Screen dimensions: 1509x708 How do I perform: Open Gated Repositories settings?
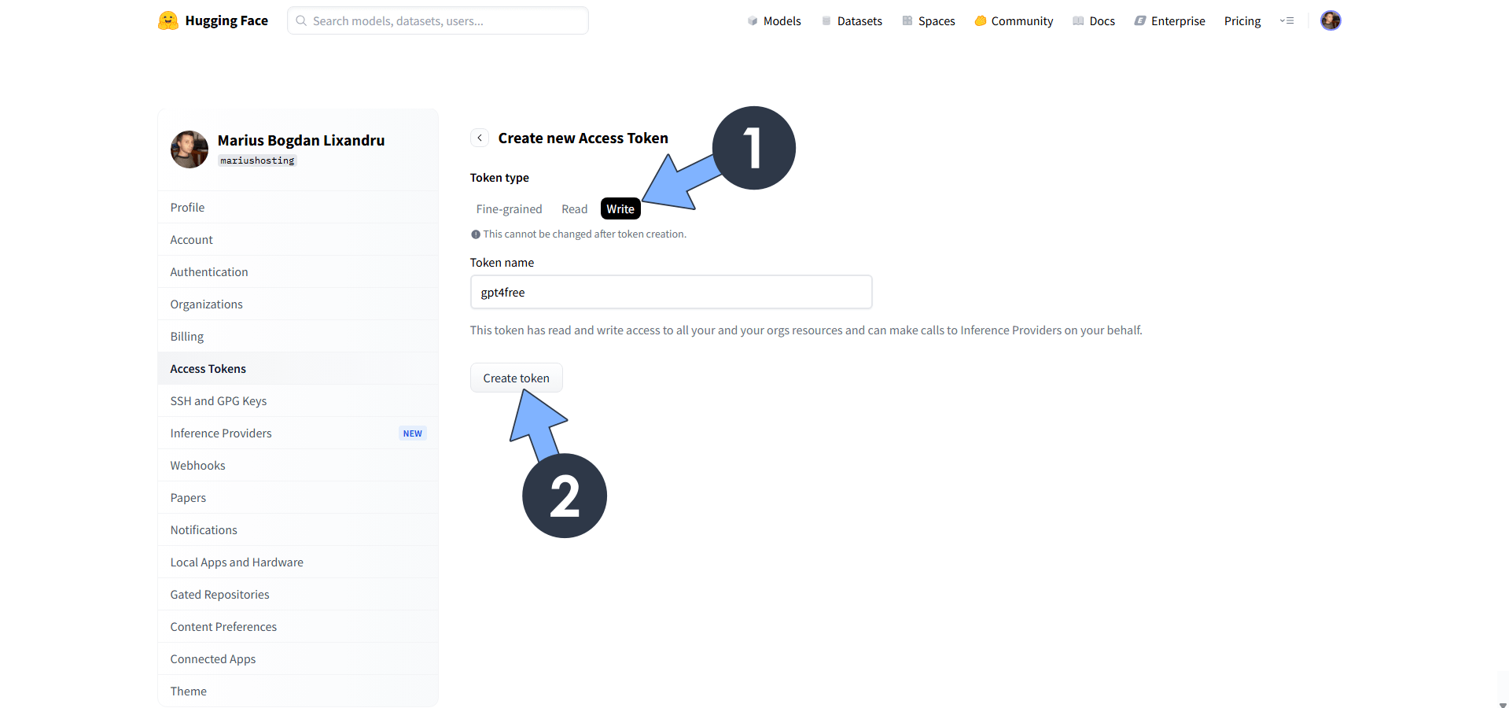coord(298,594)
